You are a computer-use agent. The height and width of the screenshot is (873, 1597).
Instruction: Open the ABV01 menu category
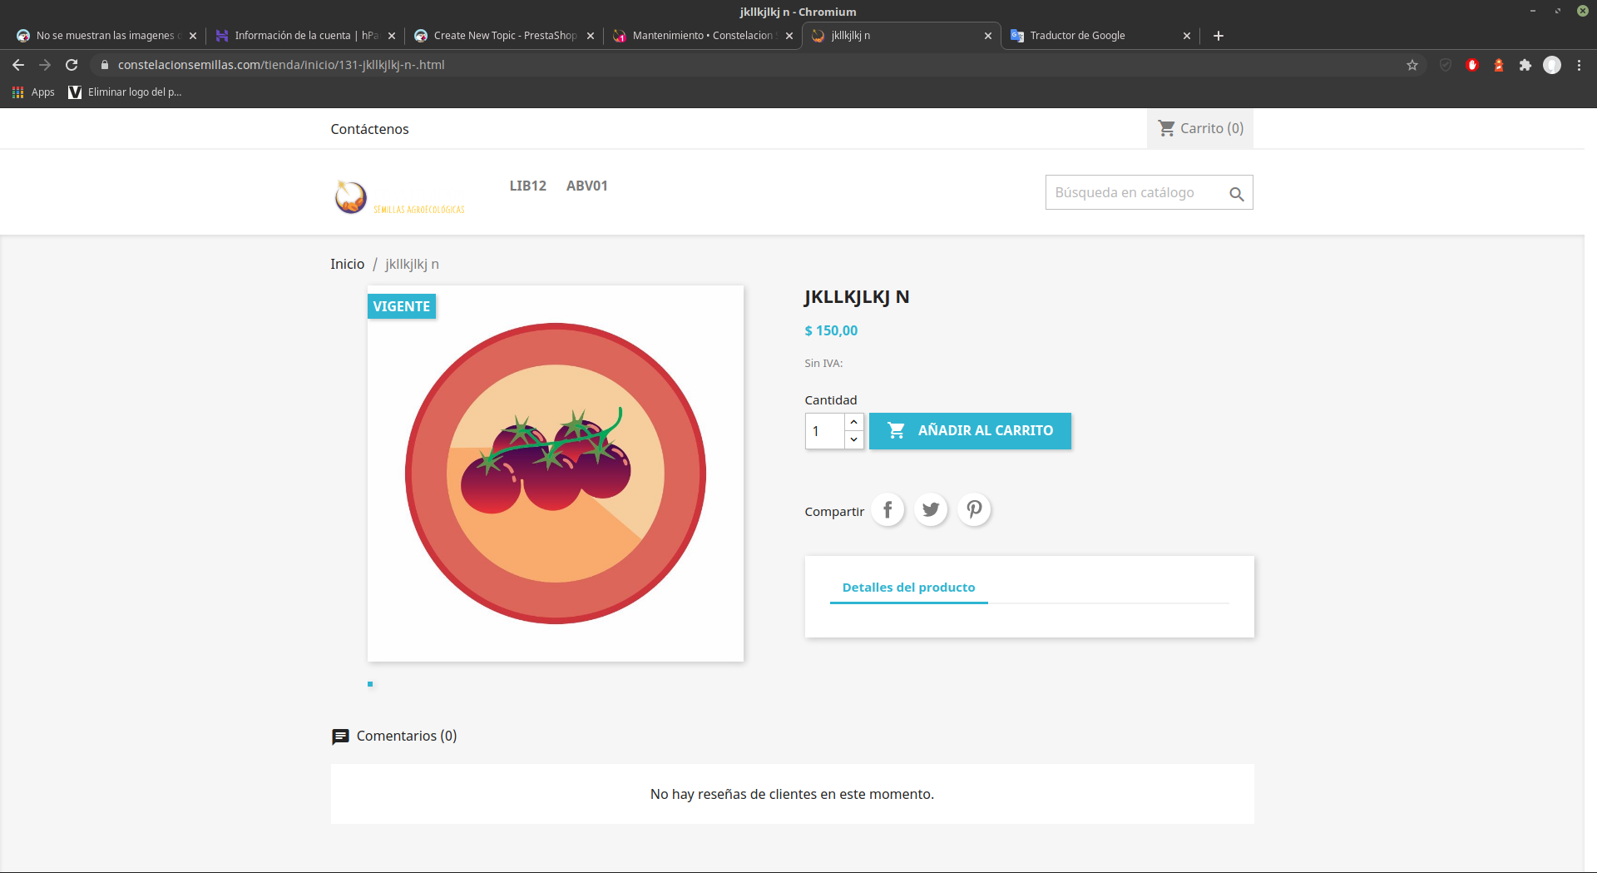586,186
